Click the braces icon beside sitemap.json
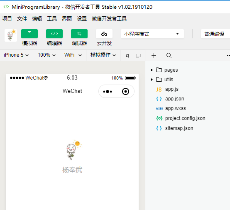The height and width of the screenshot is (210, 230). point(159,128)
